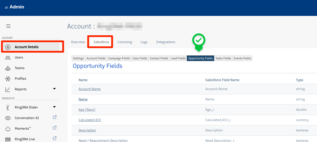The height and width of the screenshot is (142, 317).
Task: Open Teams in the sidebar
Action: [20, 68]
